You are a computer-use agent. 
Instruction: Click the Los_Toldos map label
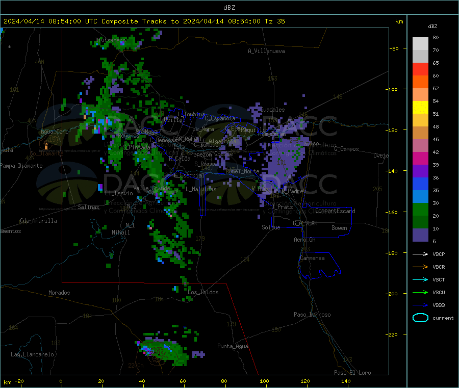(x=203, y=292)
